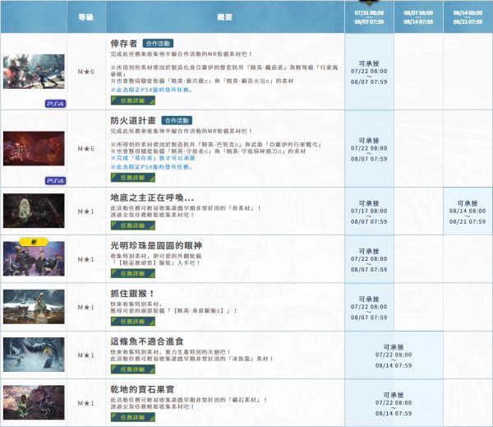Click the PS4 badge under 倖存者 thumbnail

[55, 104]
